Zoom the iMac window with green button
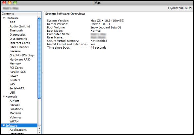 15,2
